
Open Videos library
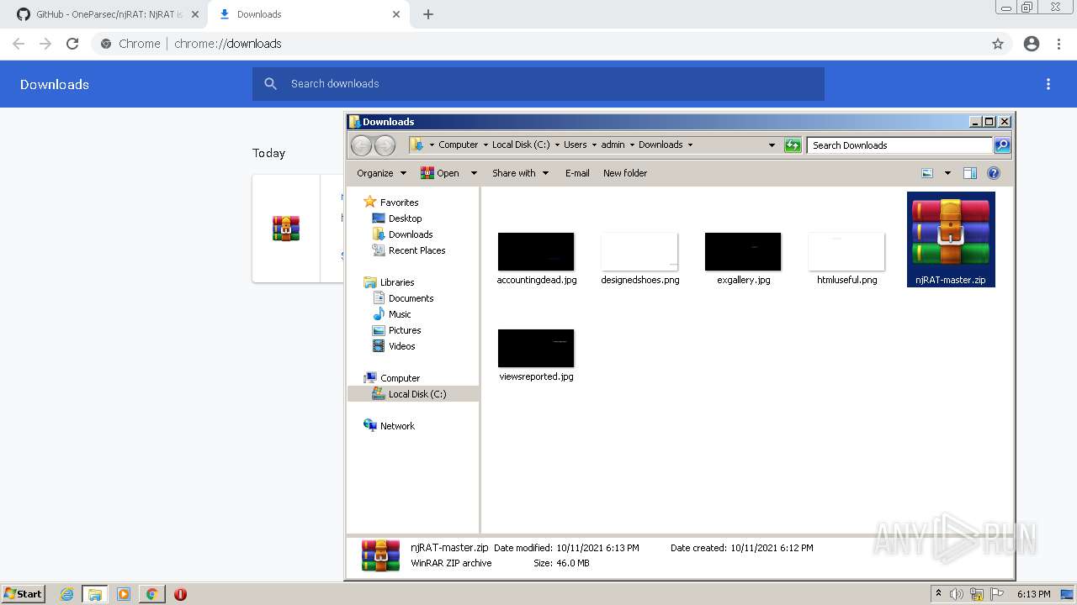coord(401,346)
